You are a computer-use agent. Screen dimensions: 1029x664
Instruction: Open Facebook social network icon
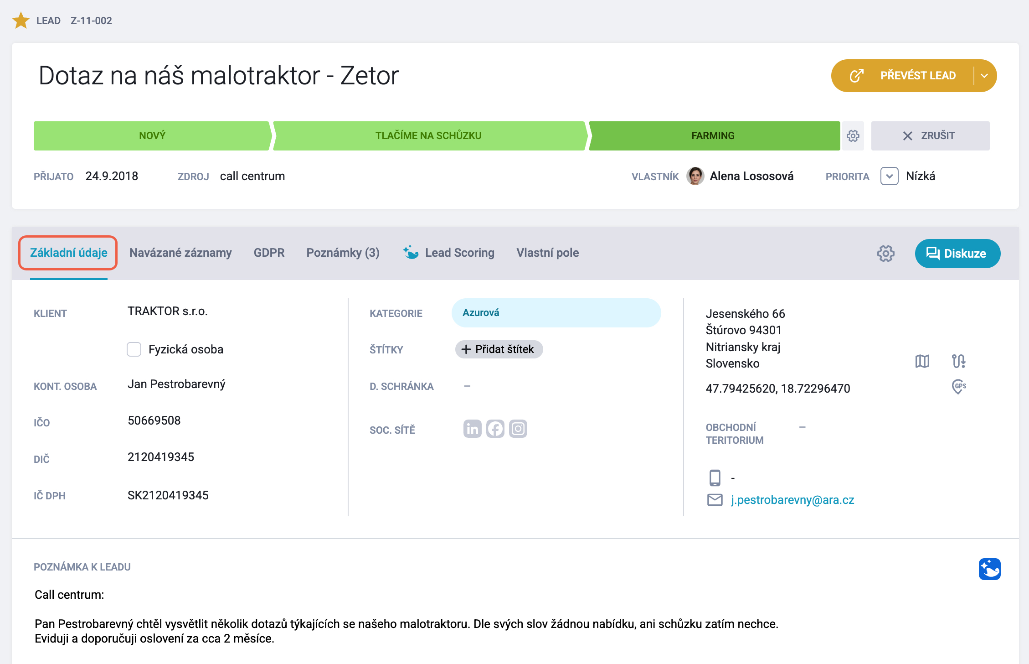(x=495, y=429)
